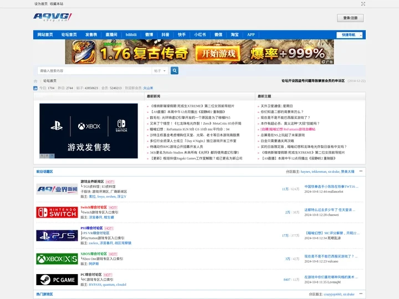Screen dimensions: 399x299
Task: Open topic 白金只需要通关两次哦
Action: click(277, 141)
